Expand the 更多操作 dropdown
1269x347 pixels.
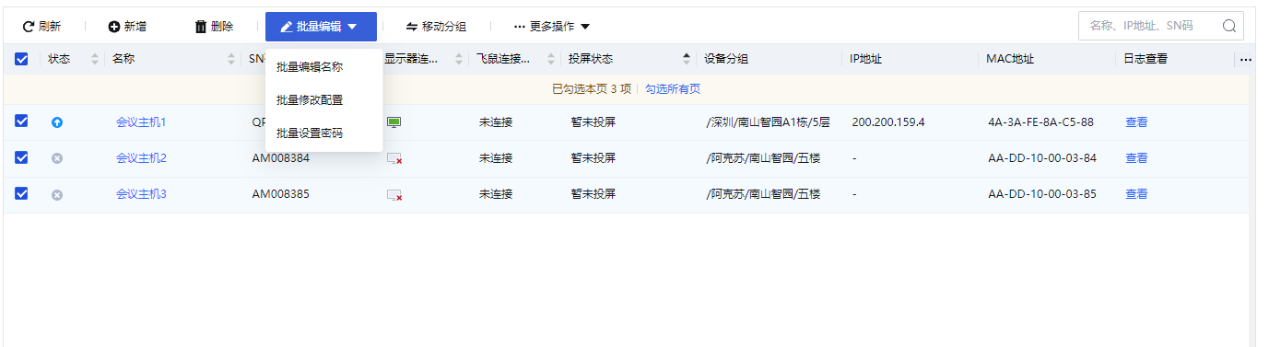(552, 27)
